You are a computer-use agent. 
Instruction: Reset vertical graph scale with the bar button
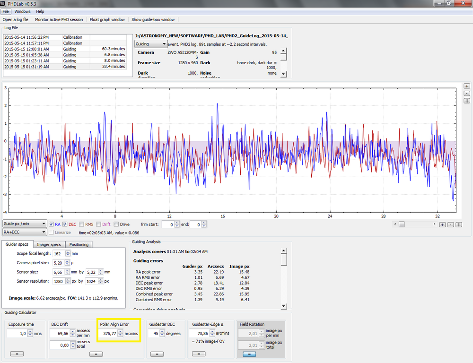(x=467, y=101)
